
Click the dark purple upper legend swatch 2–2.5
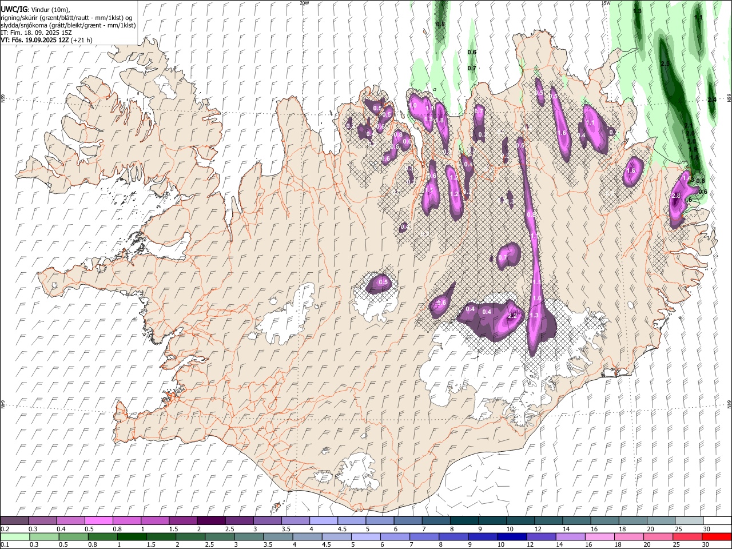click(x=210, y=521)
